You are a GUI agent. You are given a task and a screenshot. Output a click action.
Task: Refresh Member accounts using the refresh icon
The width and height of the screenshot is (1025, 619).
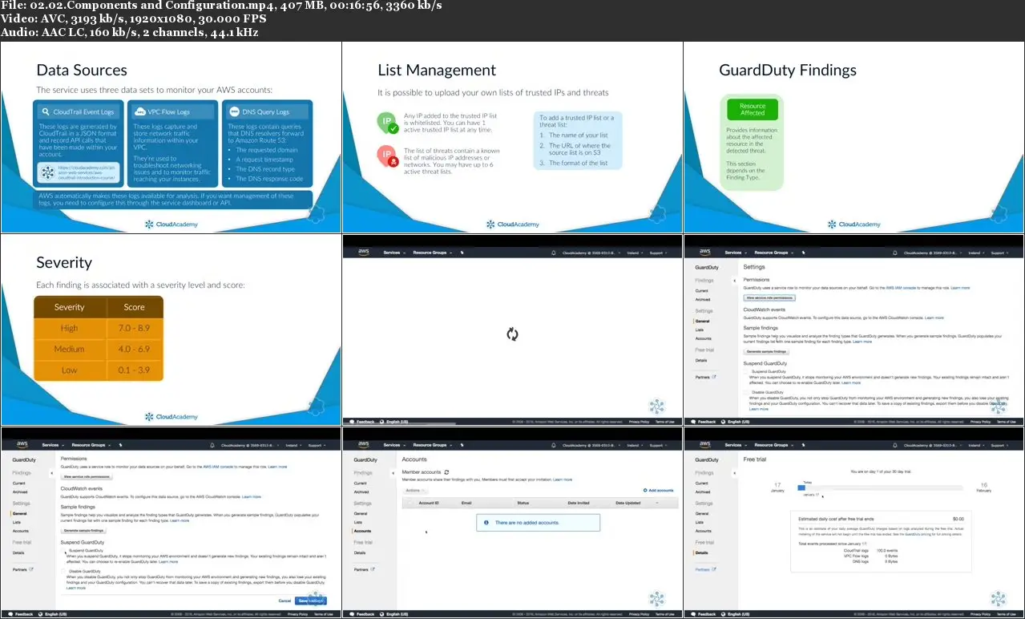click(x=446, y=472)
